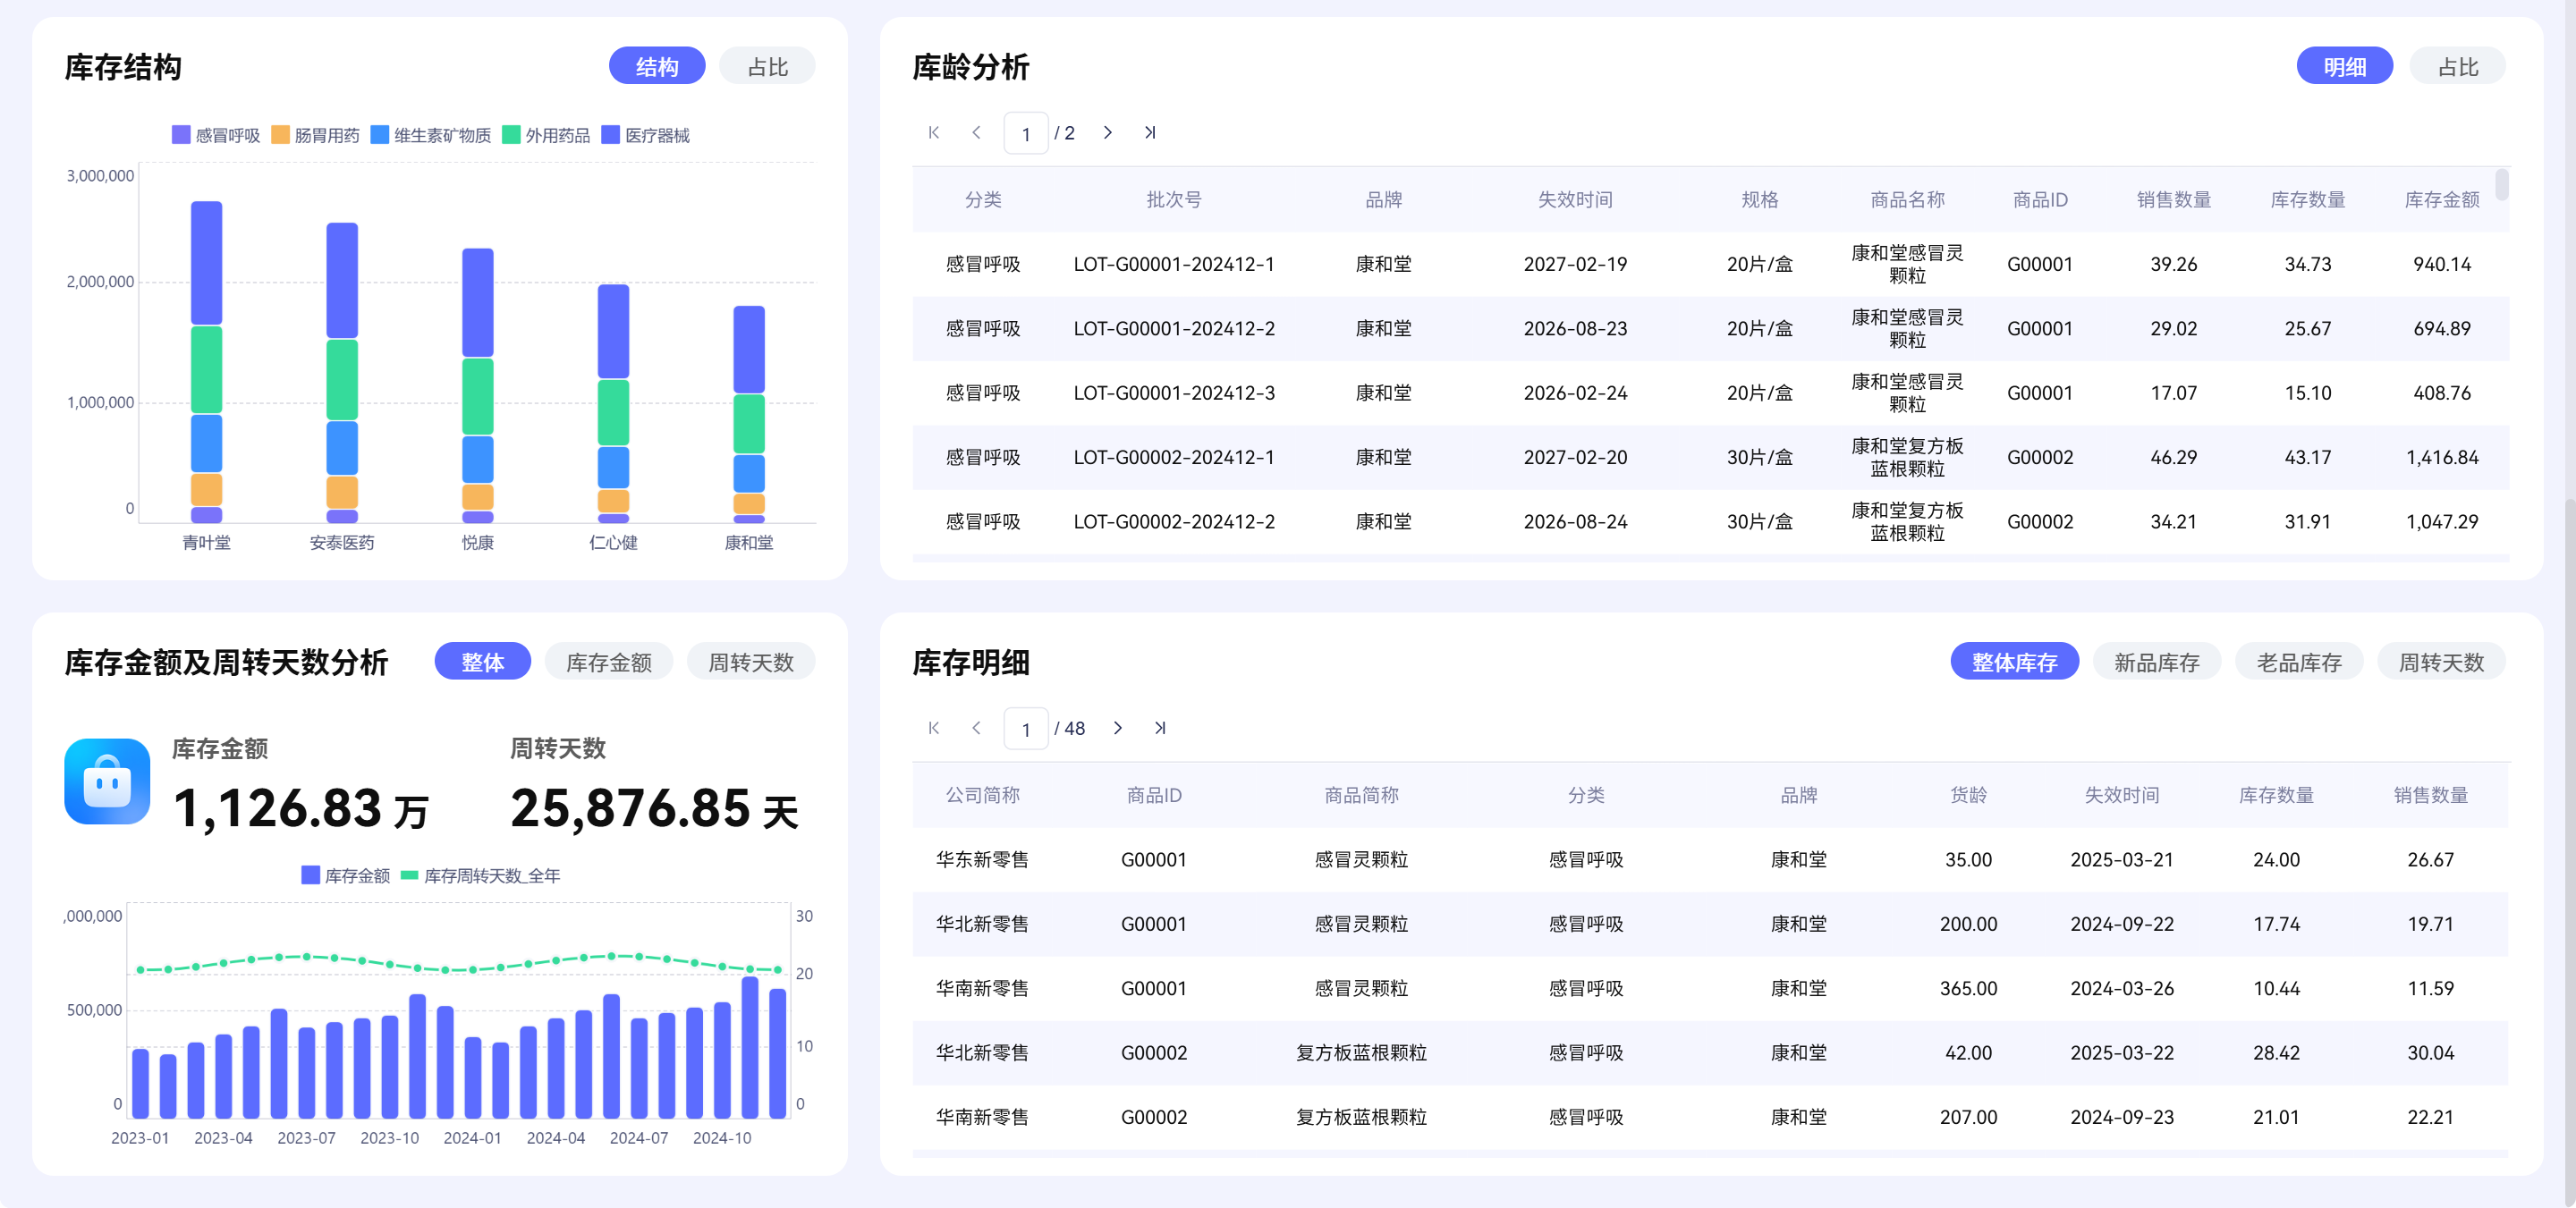Toggle 维生素矿物质 legend in 库存结构 chart
The image size is (2576, 1208).
click(431, 135)
